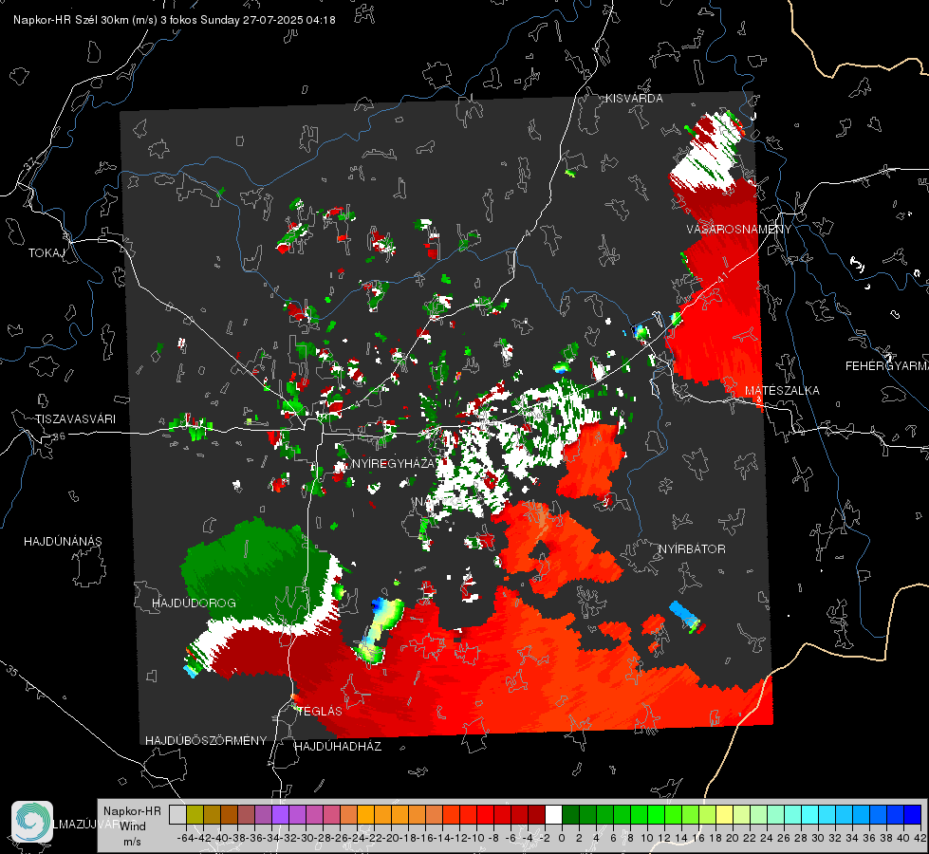Click the title text Napkor-HR Szél 30km
The width and height of the screenshot is (929, 854).
[84, 20]
